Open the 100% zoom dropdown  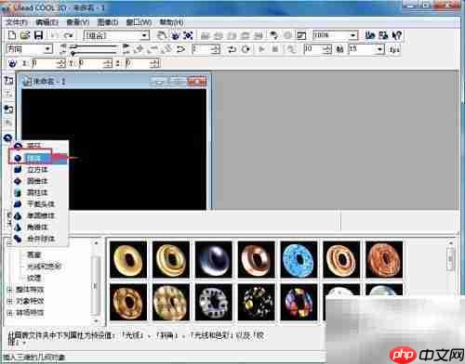335,35
